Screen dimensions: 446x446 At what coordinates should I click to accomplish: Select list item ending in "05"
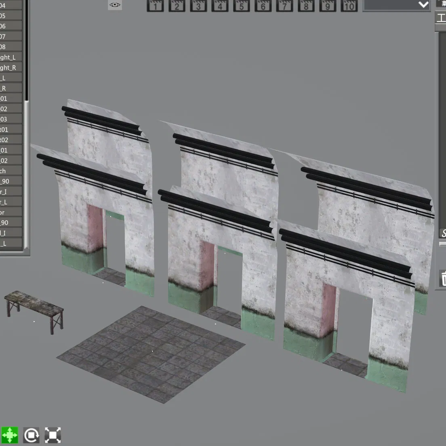click(11, 16)
